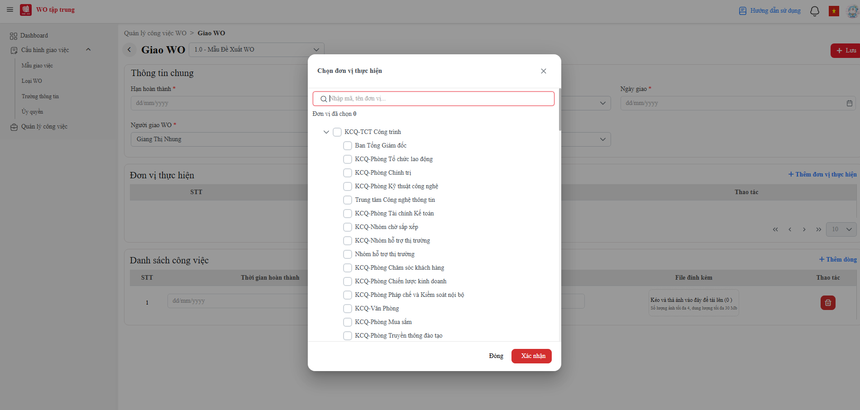The width and height of the screenshot is (860, 410).
Task: Click the Quản lý công việc briefcase icon
Action: pos(14,127)
